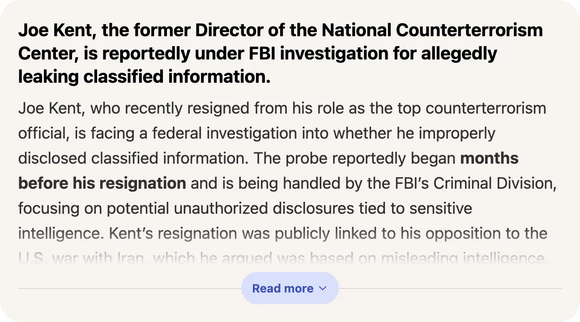Image resolution: width=580 pixels, height=322 pixels.
Task: Click the divider line left of Read more
Action: click(x=130, y=288)
